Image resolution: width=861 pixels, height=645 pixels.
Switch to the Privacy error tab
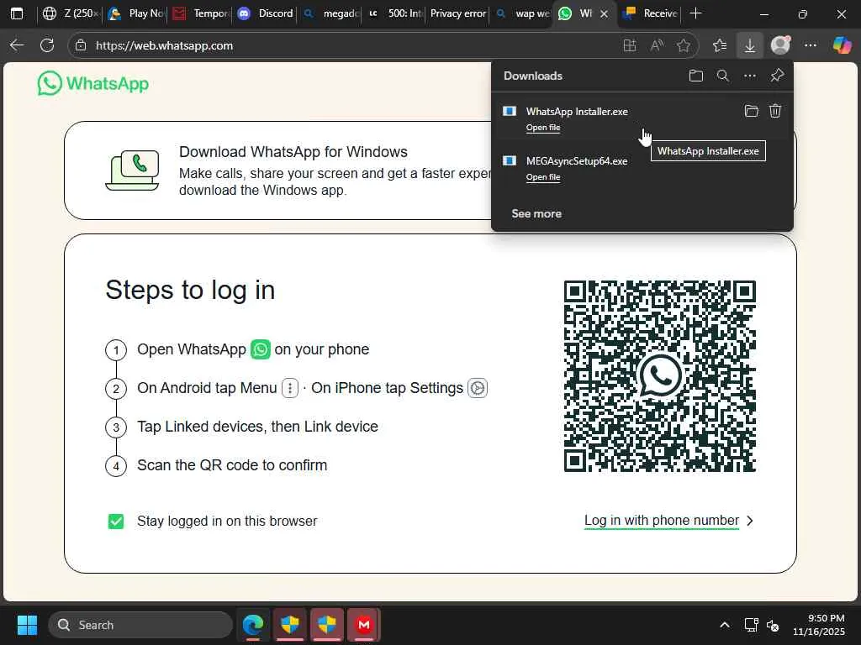458,13
